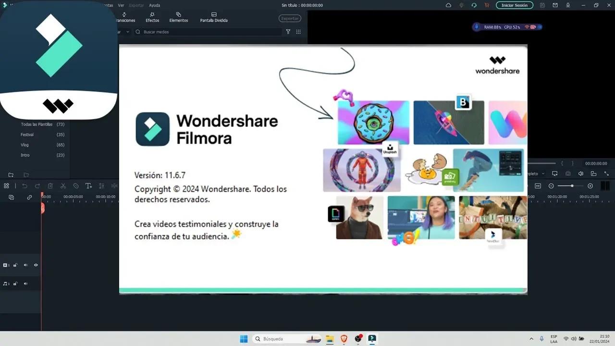Screen dimensions: 615x346
Task: Select the Intro templates category
Action: (25, 155)
